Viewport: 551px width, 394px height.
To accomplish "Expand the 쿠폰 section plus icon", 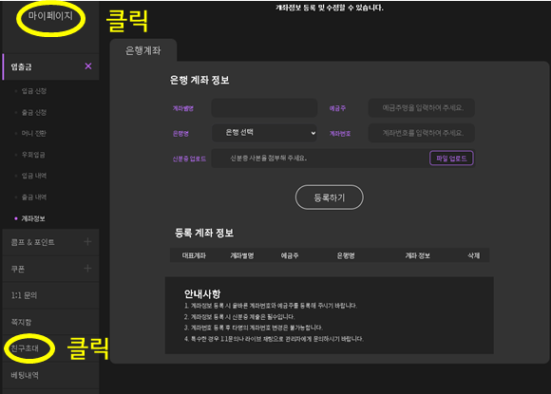I will (x=87, y=269).
